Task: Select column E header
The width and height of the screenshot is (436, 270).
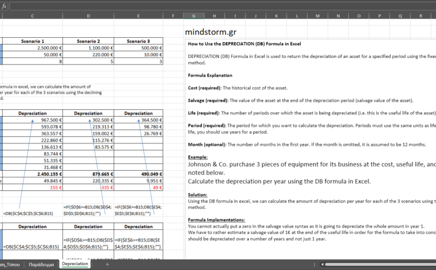Action: tap(138, 16)
